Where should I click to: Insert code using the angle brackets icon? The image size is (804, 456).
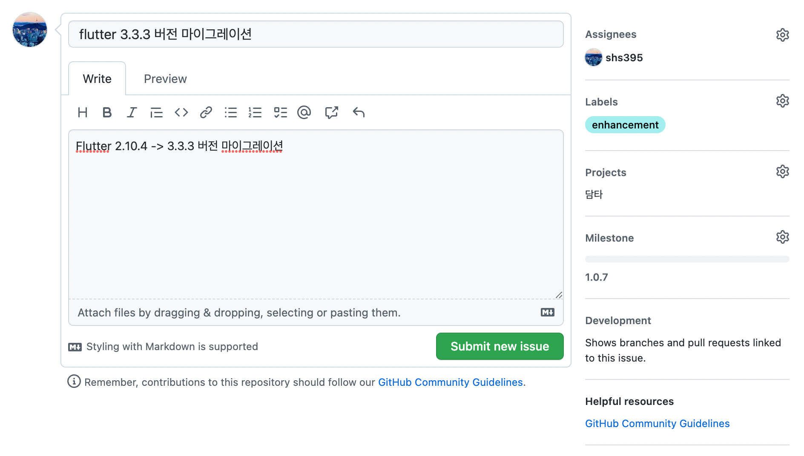pyautogui.click(x=181, y=112)
